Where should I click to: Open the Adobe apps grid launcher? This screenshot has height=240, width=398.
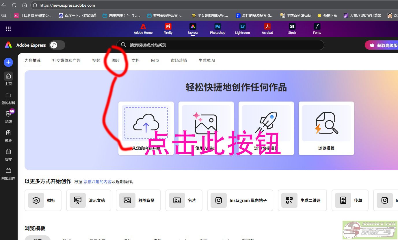(8, 29)
